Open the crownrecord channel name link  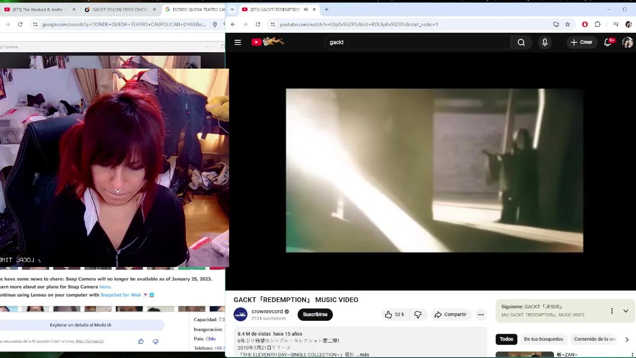point(267,311)
